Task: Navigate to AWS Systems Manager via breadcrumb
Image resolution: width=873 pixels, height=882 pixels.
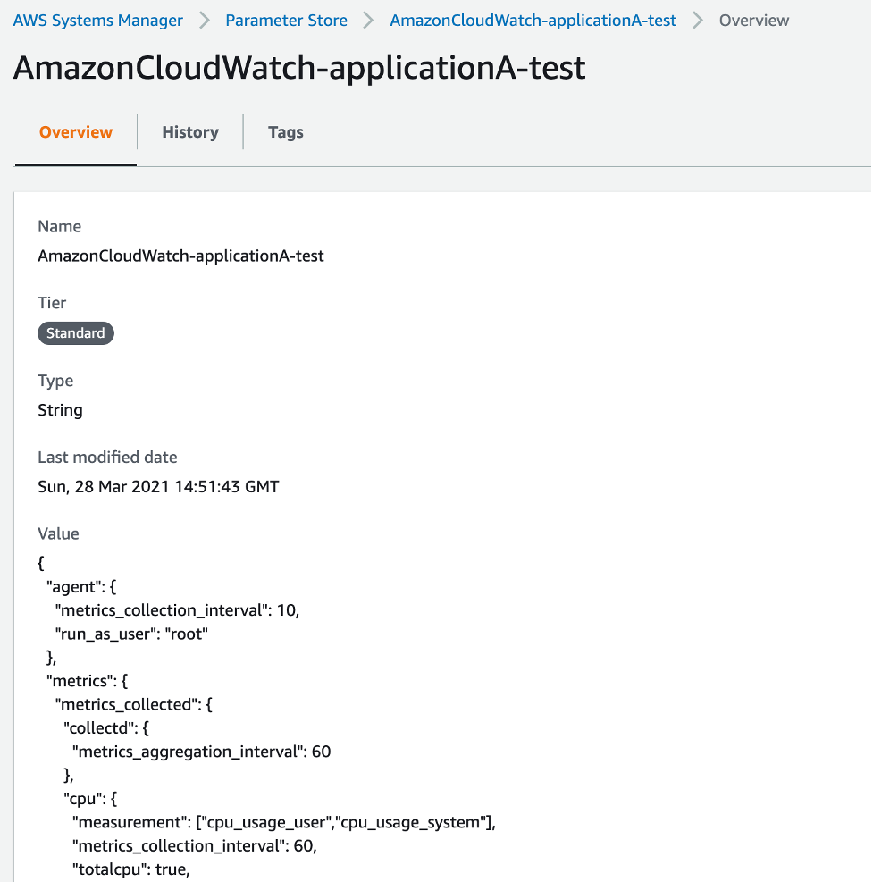Action: [97, 20]
